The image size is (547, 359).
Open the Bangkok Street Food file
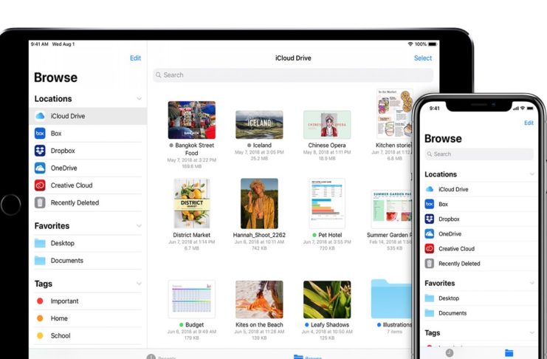pyautogui.click(x=191, y=120)
